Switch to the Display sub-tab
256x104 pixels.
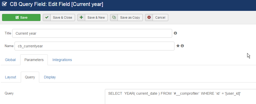pyautogui.click(x=50, y=77)
